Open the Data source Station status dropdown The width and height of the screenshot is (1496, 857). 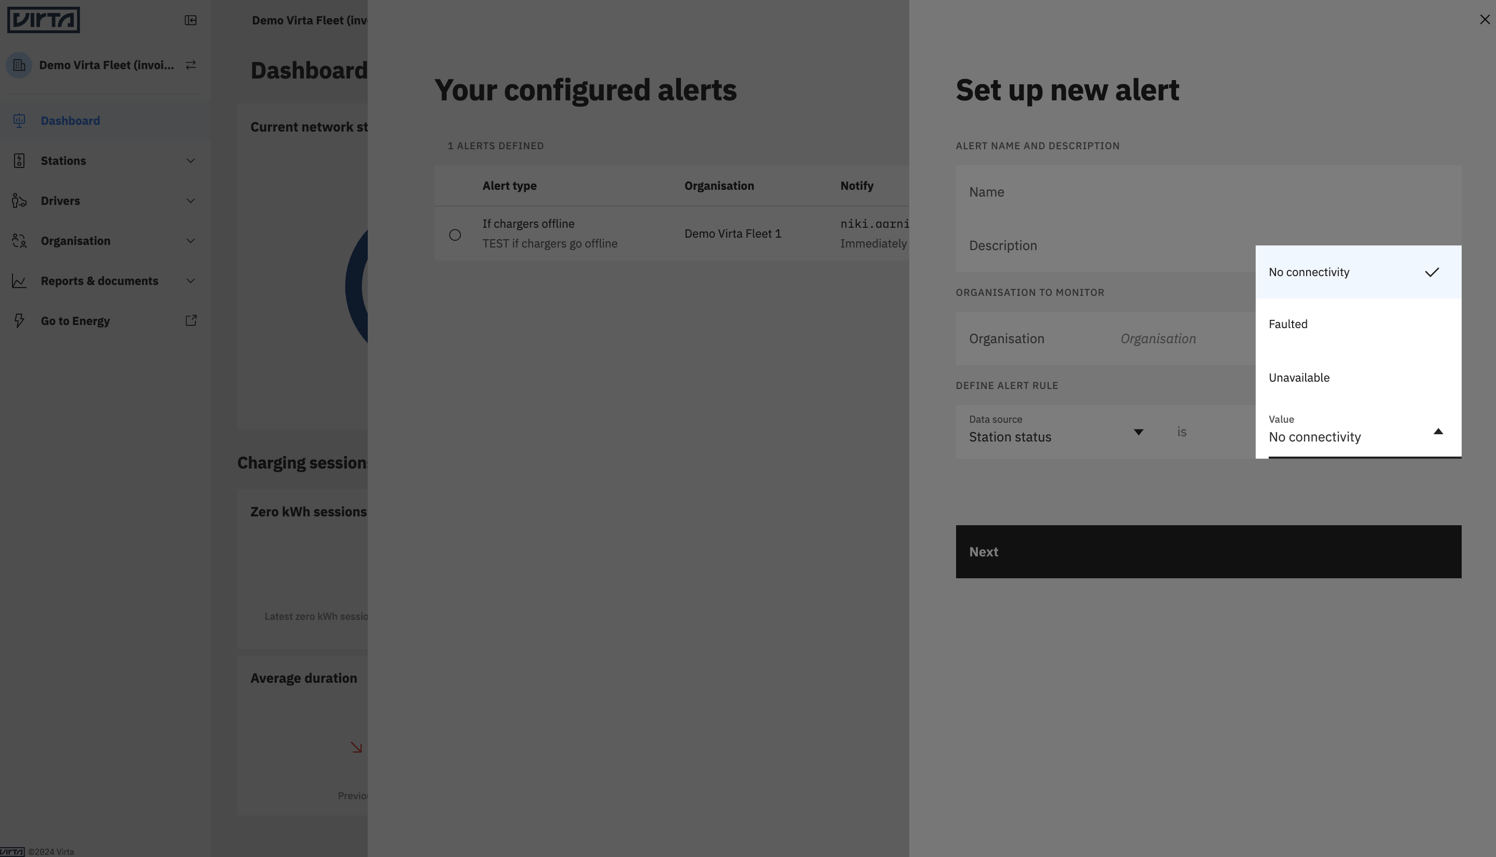tap(1058, 432)
